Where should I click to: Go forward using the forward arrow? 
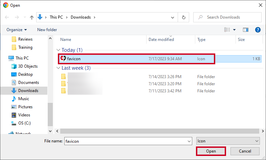[17, 17]
